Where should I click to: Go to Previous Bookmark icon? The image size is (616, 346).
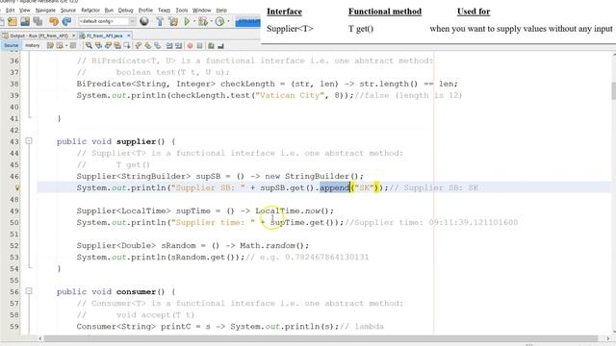pos(139,45)
